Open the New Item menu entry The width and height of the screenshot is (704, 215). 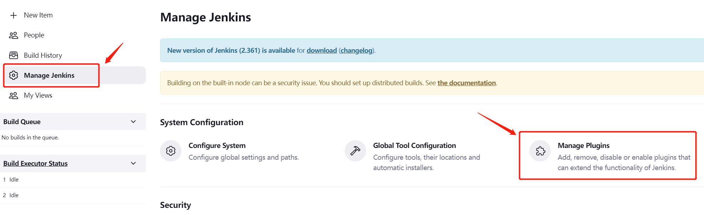38,15
